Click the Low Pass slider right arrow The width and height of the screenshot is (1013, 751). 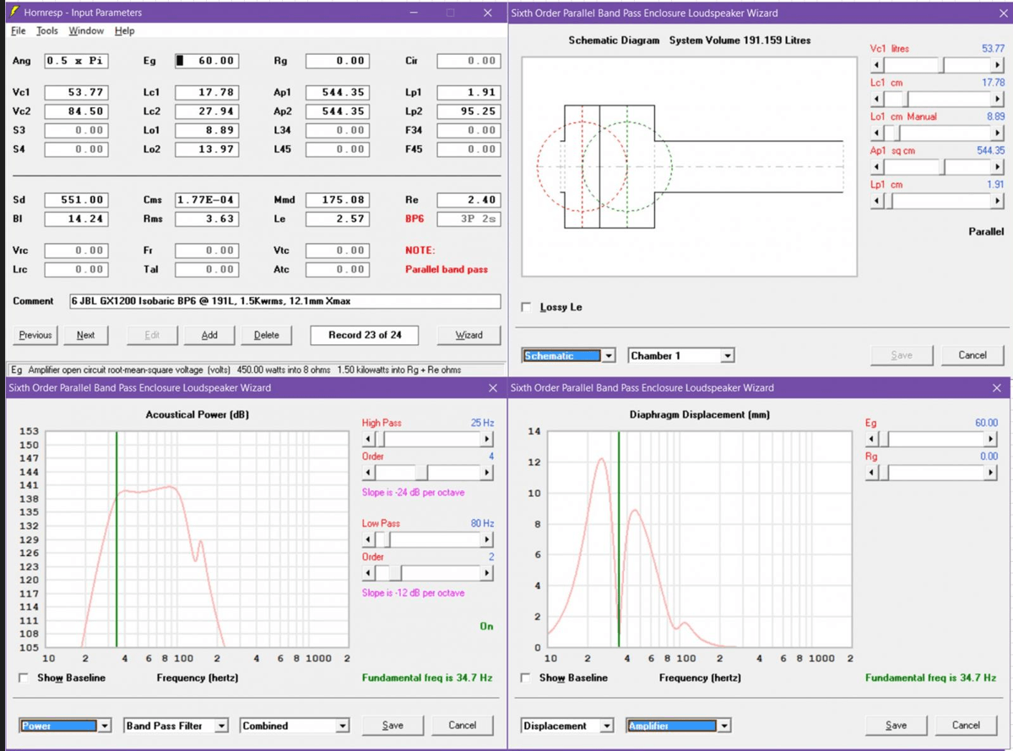[x=487, y=539]
